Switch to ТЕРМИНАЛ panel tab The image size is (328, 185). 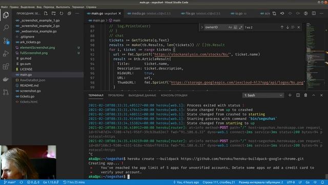(x=96, y=95)
